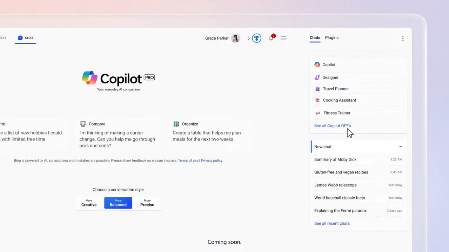Open the New chat options menu
Image resolution: width=449 pixels, height=252 pixels.
400,147
